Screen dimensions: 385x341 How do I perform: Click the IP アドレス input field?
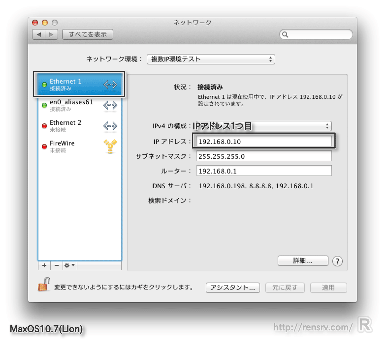(x=264, y=142)
